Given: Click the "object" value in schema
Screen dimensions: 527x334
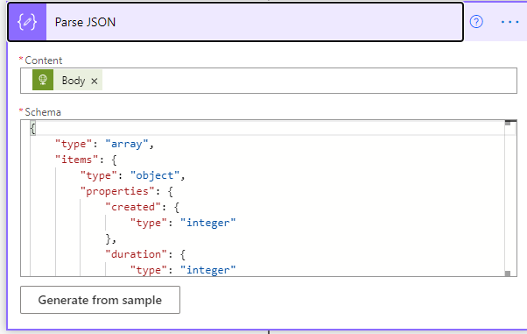Looking at the screenshot, I should 155,175.
